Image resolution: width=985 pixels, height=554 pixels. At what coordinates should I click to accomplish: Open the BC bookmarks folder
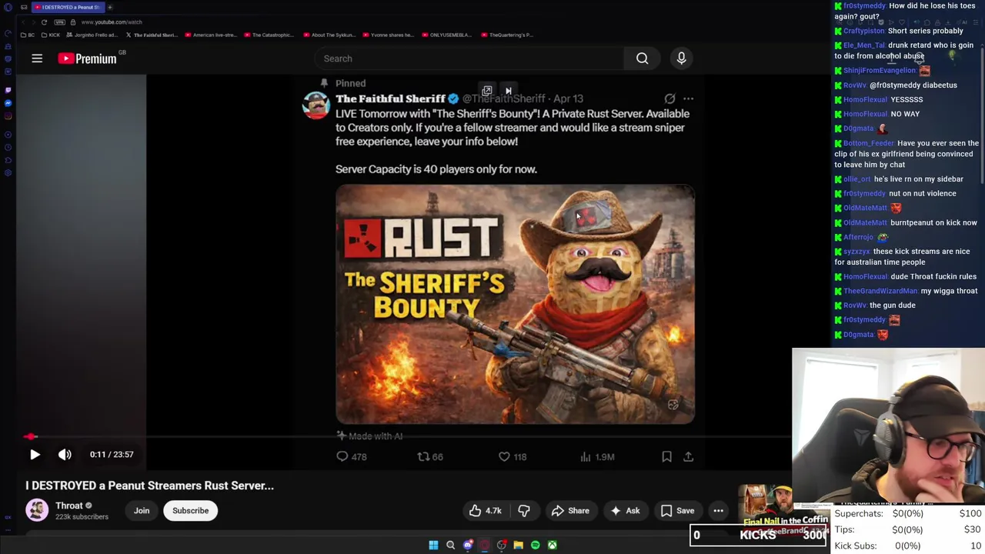pos(28,35)
